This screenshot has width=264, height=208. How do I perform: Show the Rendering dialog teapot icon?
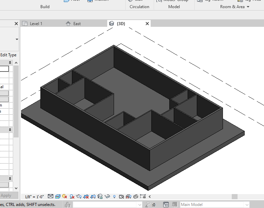pos(79,196)
